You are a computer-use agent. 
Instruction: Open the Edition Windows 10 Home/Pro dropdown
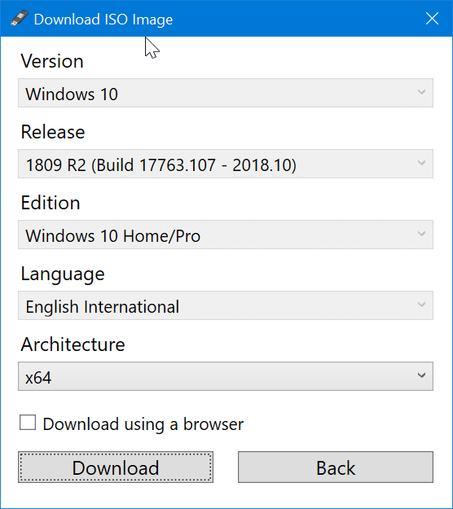[226, 235]
